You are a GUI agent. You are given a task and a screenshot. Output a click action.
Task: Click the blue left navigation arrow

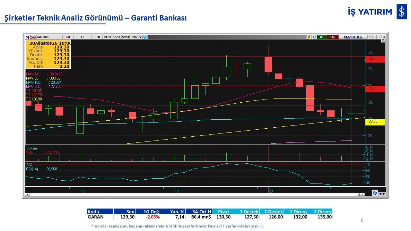click(380, 194)
